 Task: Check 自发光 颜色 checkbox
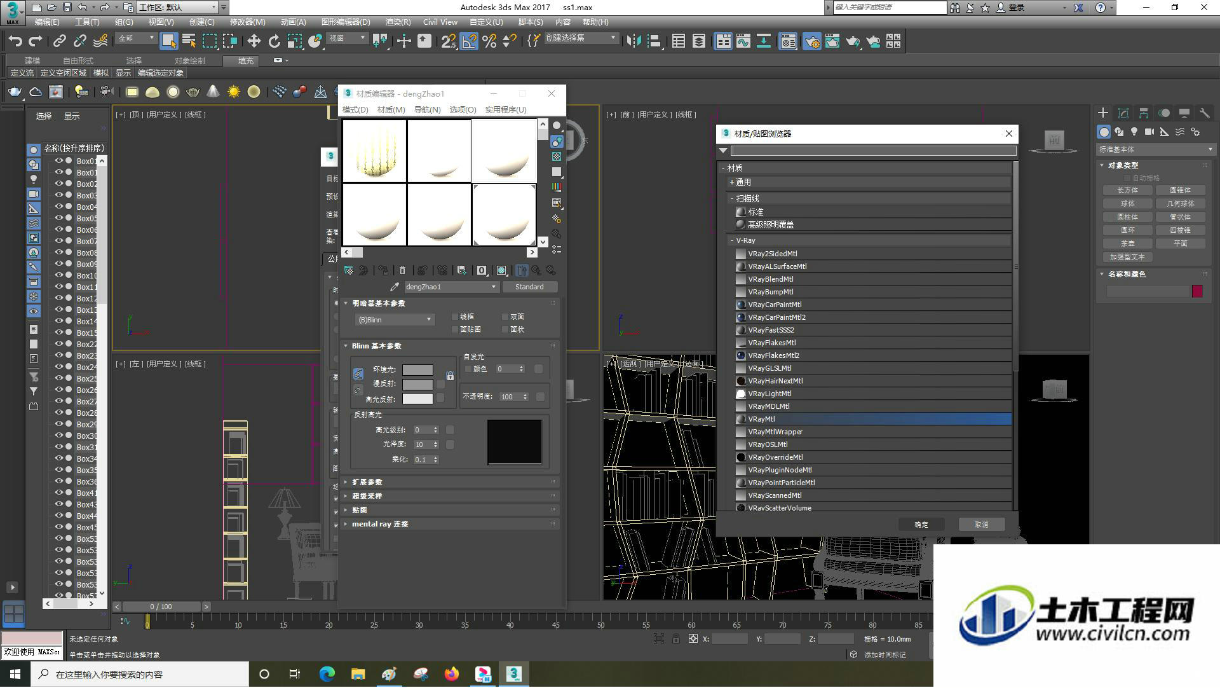(468, 369)
